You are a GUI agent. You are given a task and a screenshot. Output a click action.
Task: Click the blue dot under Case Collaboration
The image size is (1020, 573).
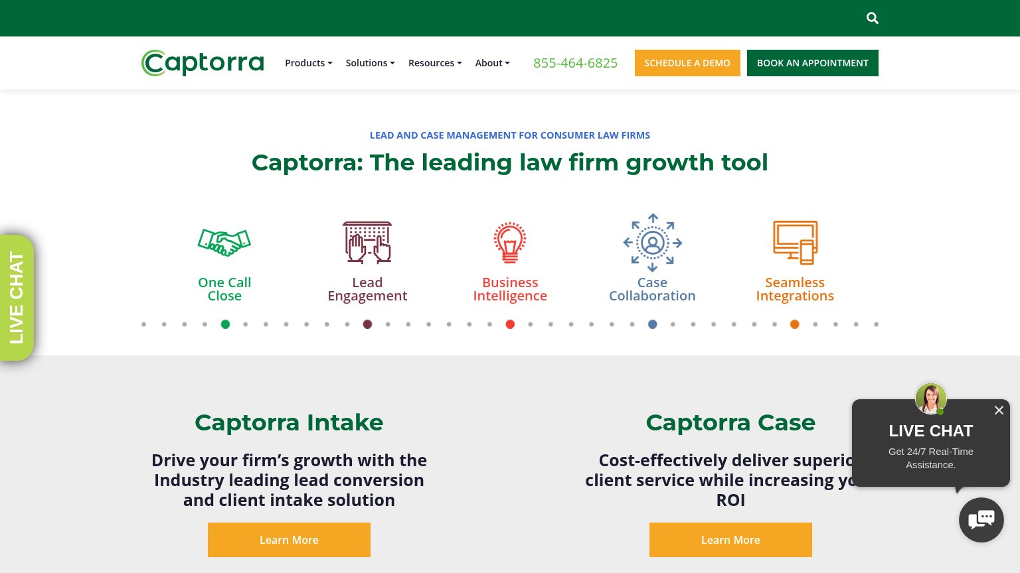[653, 324]
